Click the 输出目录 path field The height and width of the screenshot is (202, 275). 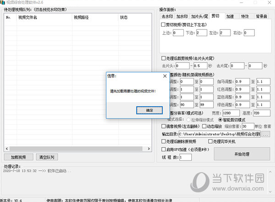220,134
